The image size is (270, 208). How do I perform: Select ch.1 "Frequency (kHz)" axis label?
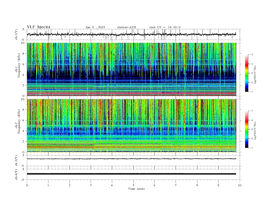click(x=19, y=65)
